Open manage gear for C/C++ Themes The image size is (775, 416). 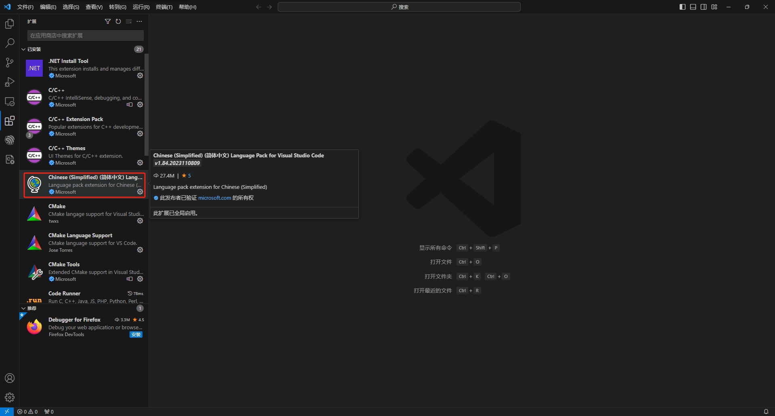(140, 163)
